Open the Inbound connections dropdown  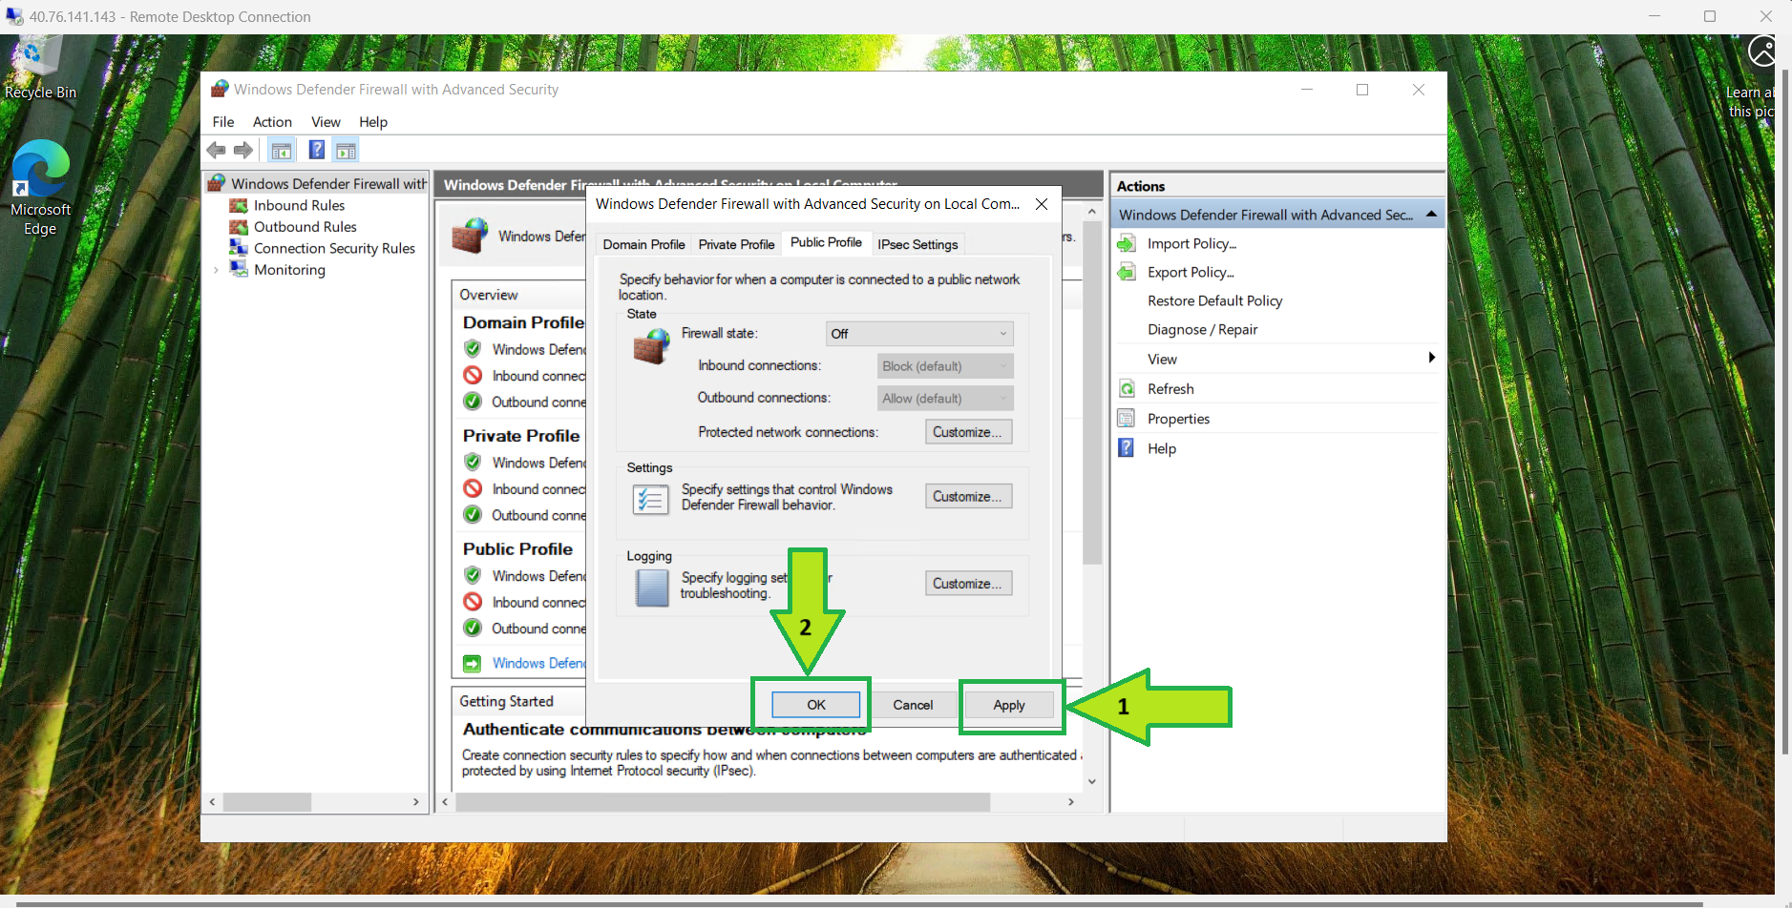click(945, 366)
